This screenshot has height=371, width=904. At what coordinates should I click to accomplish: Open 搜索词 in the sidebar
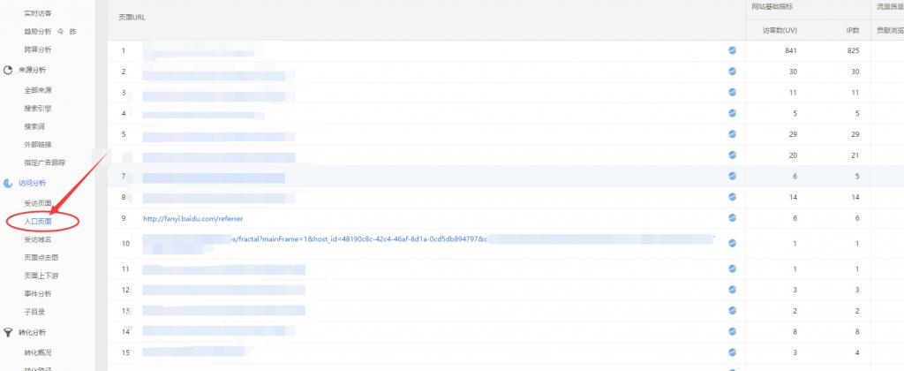tap(34, 126)
